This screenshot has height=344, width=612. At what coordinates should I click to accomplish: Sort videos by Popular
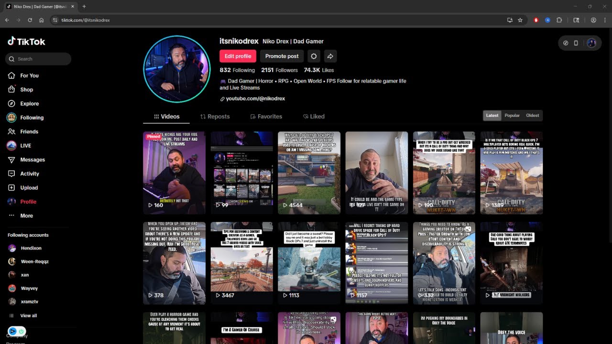tap(512, 115)
